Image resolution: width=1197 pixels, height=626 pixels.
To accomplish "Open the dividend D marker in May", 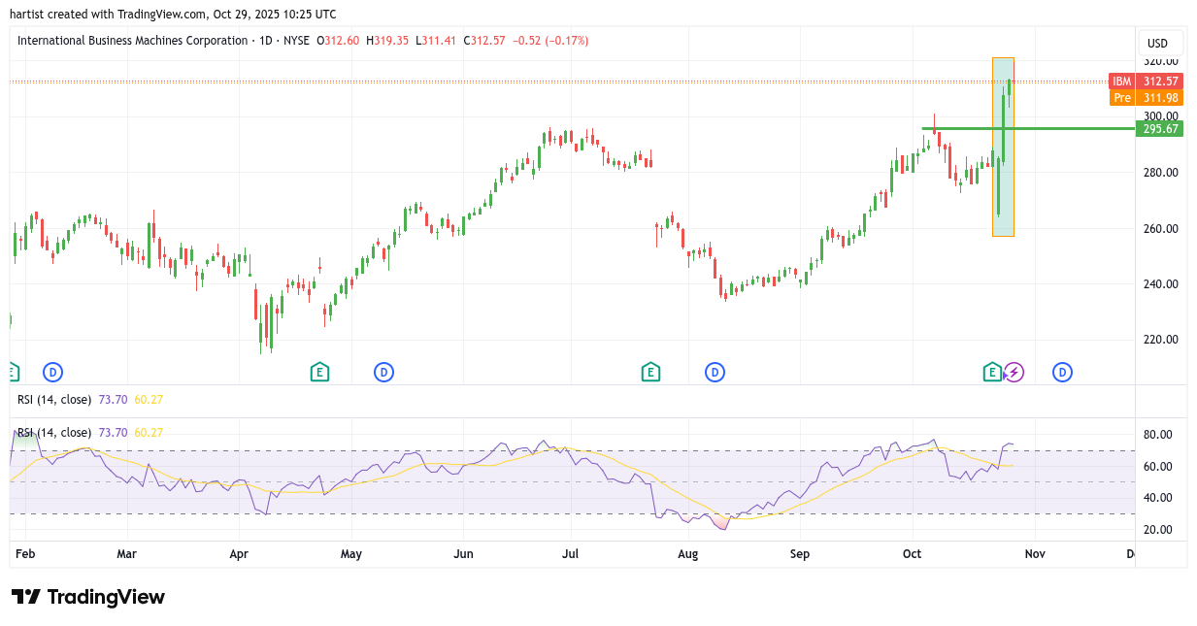I will click(384, 372).
